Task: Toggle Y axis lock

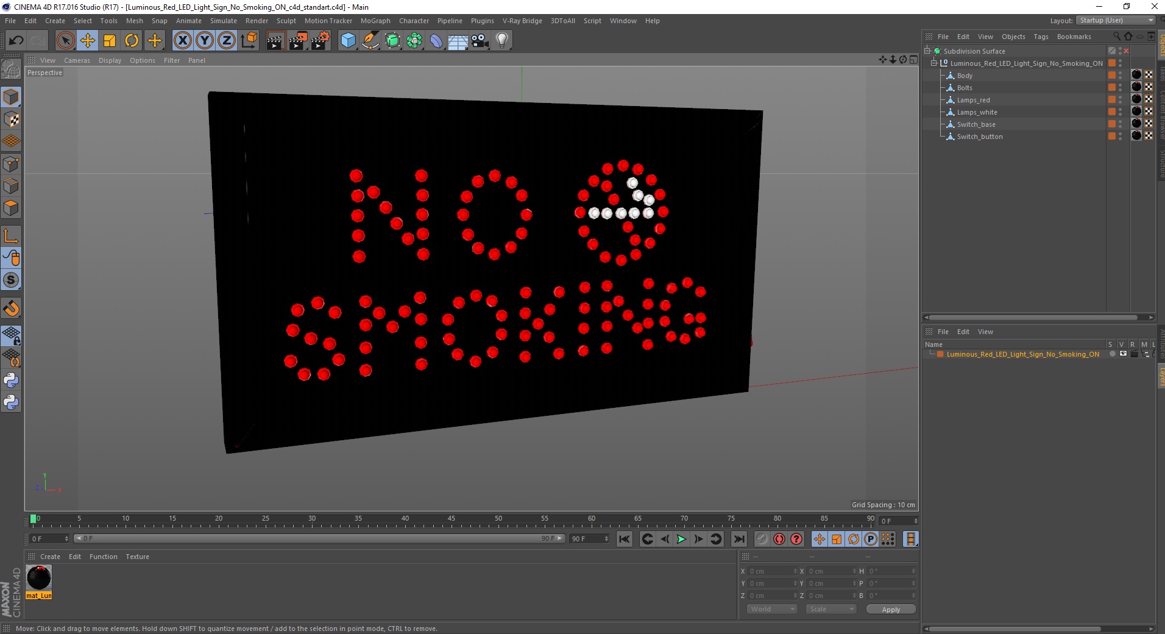Action: (205, 41)
